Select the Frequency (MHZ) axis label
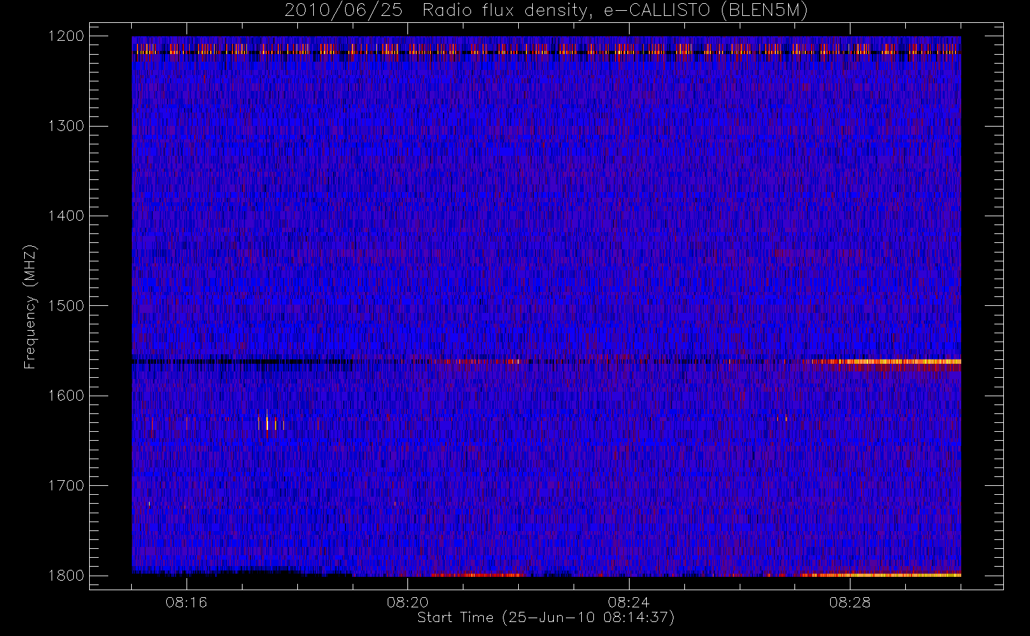This screenshot has height=636, width=1030. pyautogui.click(x=30, y=307)
